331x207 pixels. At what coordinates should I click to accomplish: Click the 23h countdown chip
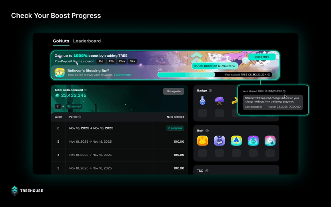[x=112, y=61]
